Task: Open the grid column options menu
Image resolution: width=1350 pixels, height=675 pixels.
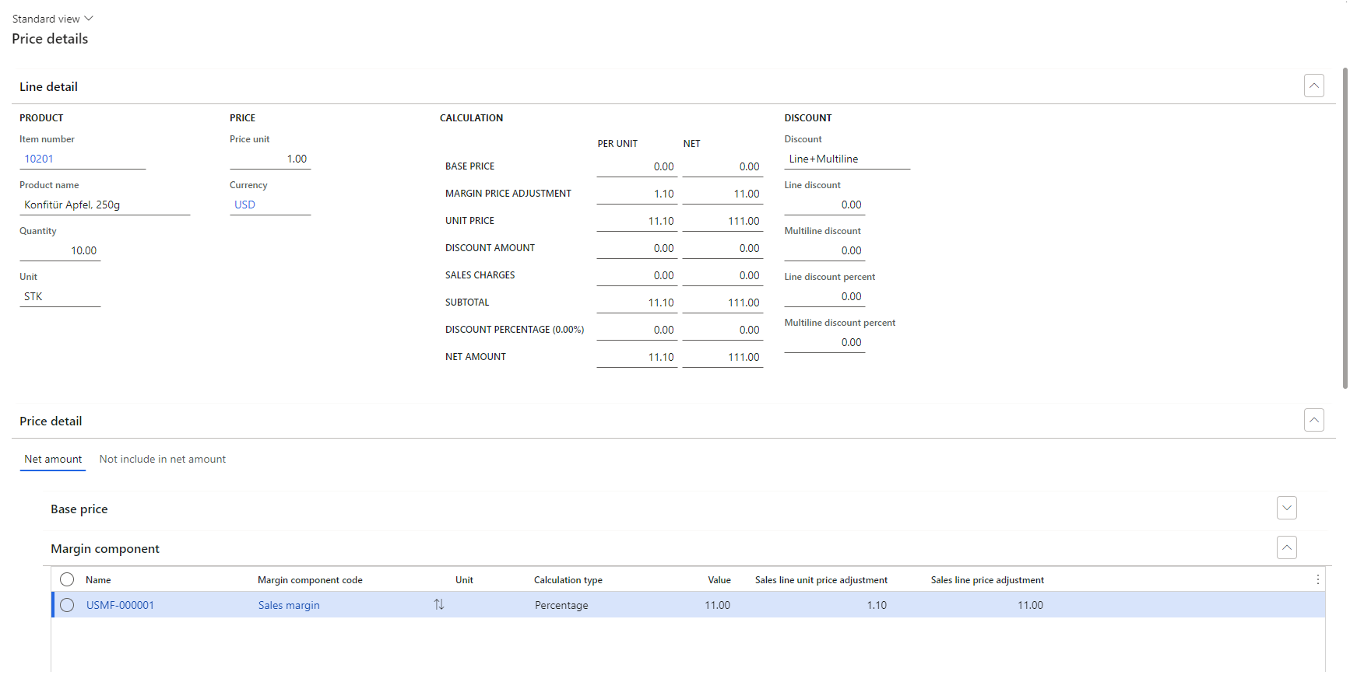Action: [x=1317, y=579]
